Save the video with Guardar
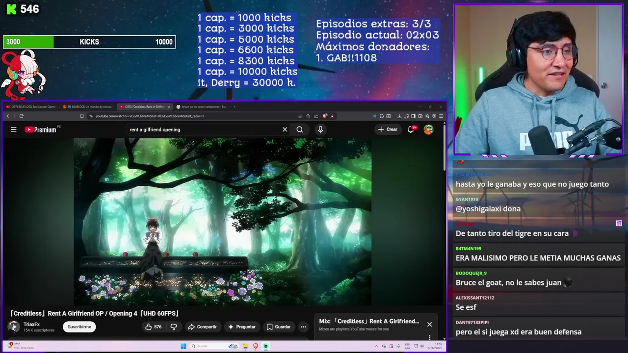 (x=278, y=327)
